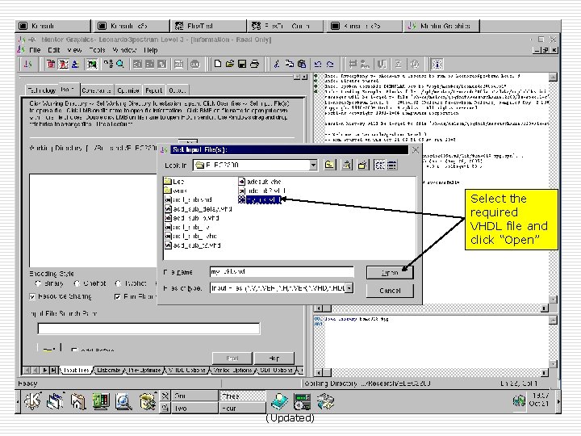Switch file dialog to List view icon
Screen dimensions: 581x436
379,165
